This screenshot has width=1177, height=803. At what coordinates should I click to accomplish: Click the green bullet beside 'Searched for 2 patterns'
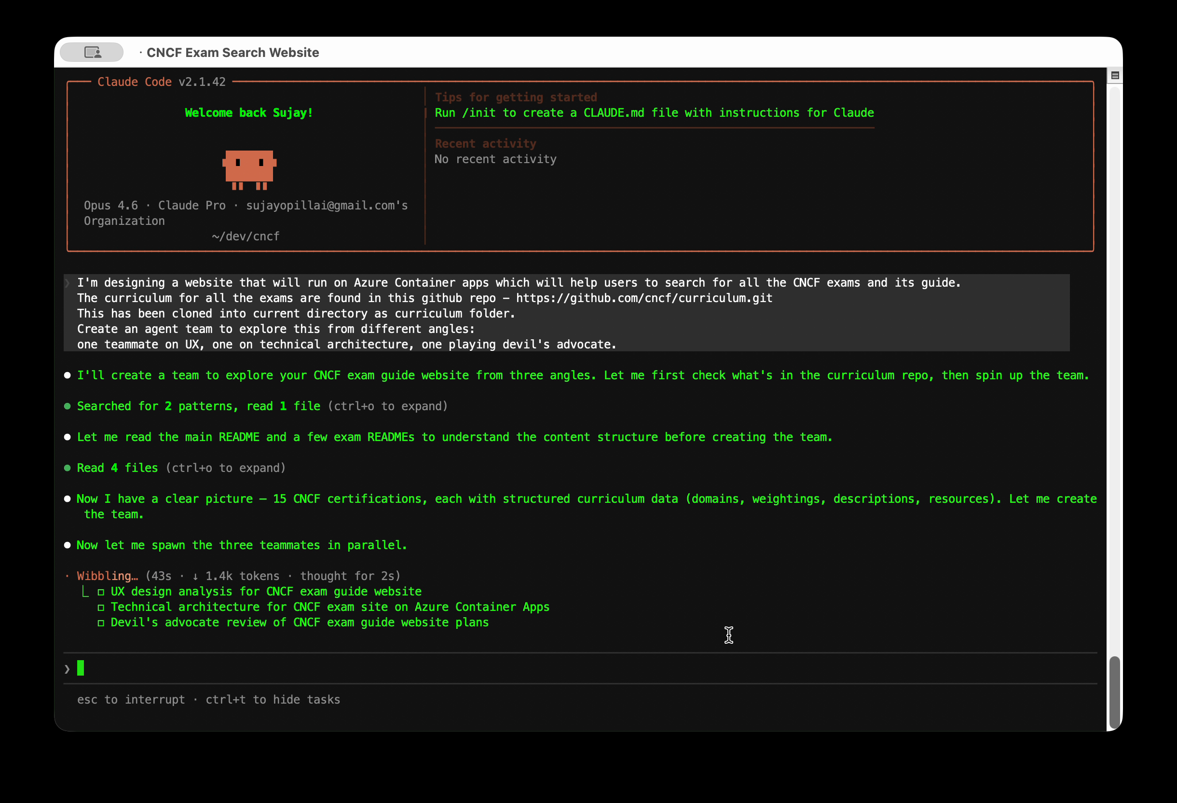[x=68, y=406]
